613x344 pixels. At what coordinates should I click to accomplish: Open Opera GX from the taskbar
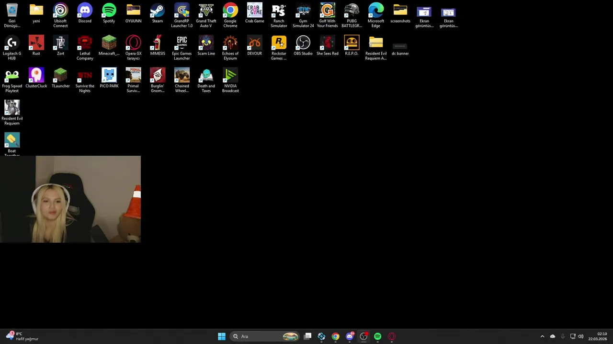pyautogui.click(x=392, y=336)
